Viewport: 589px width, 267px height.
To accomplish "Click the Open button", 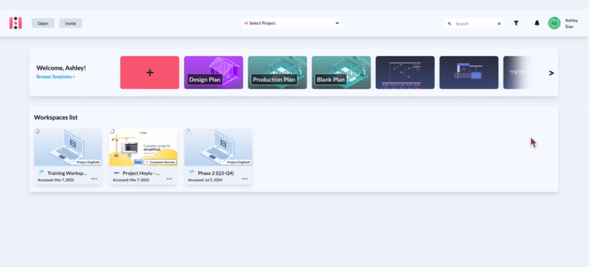I will pyautogui.click(x=43, y=24).
